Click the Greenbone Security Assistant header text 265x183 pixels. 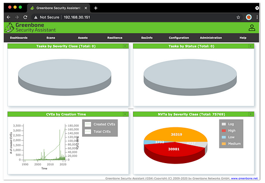tap(35, 27)
